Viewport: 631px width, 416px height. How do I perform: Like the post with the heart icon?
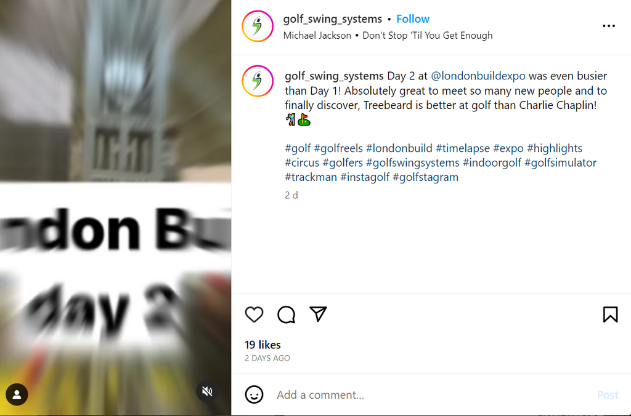pos(254,314)
